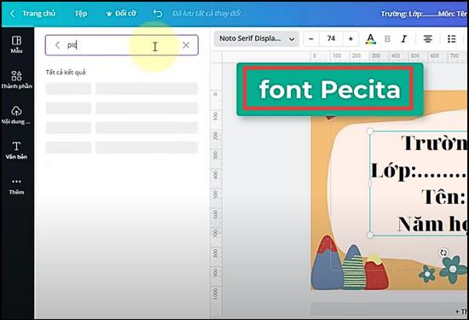Click the back arrow in font search box

click(57, 45)
